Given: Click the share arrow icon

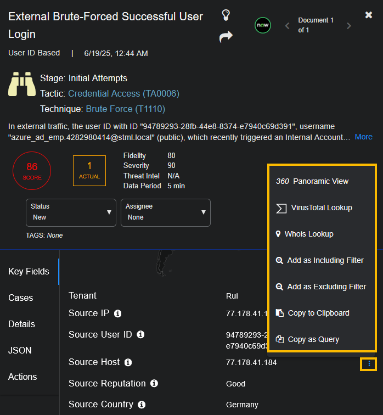Looking at the screenshot, I should 226,36.
